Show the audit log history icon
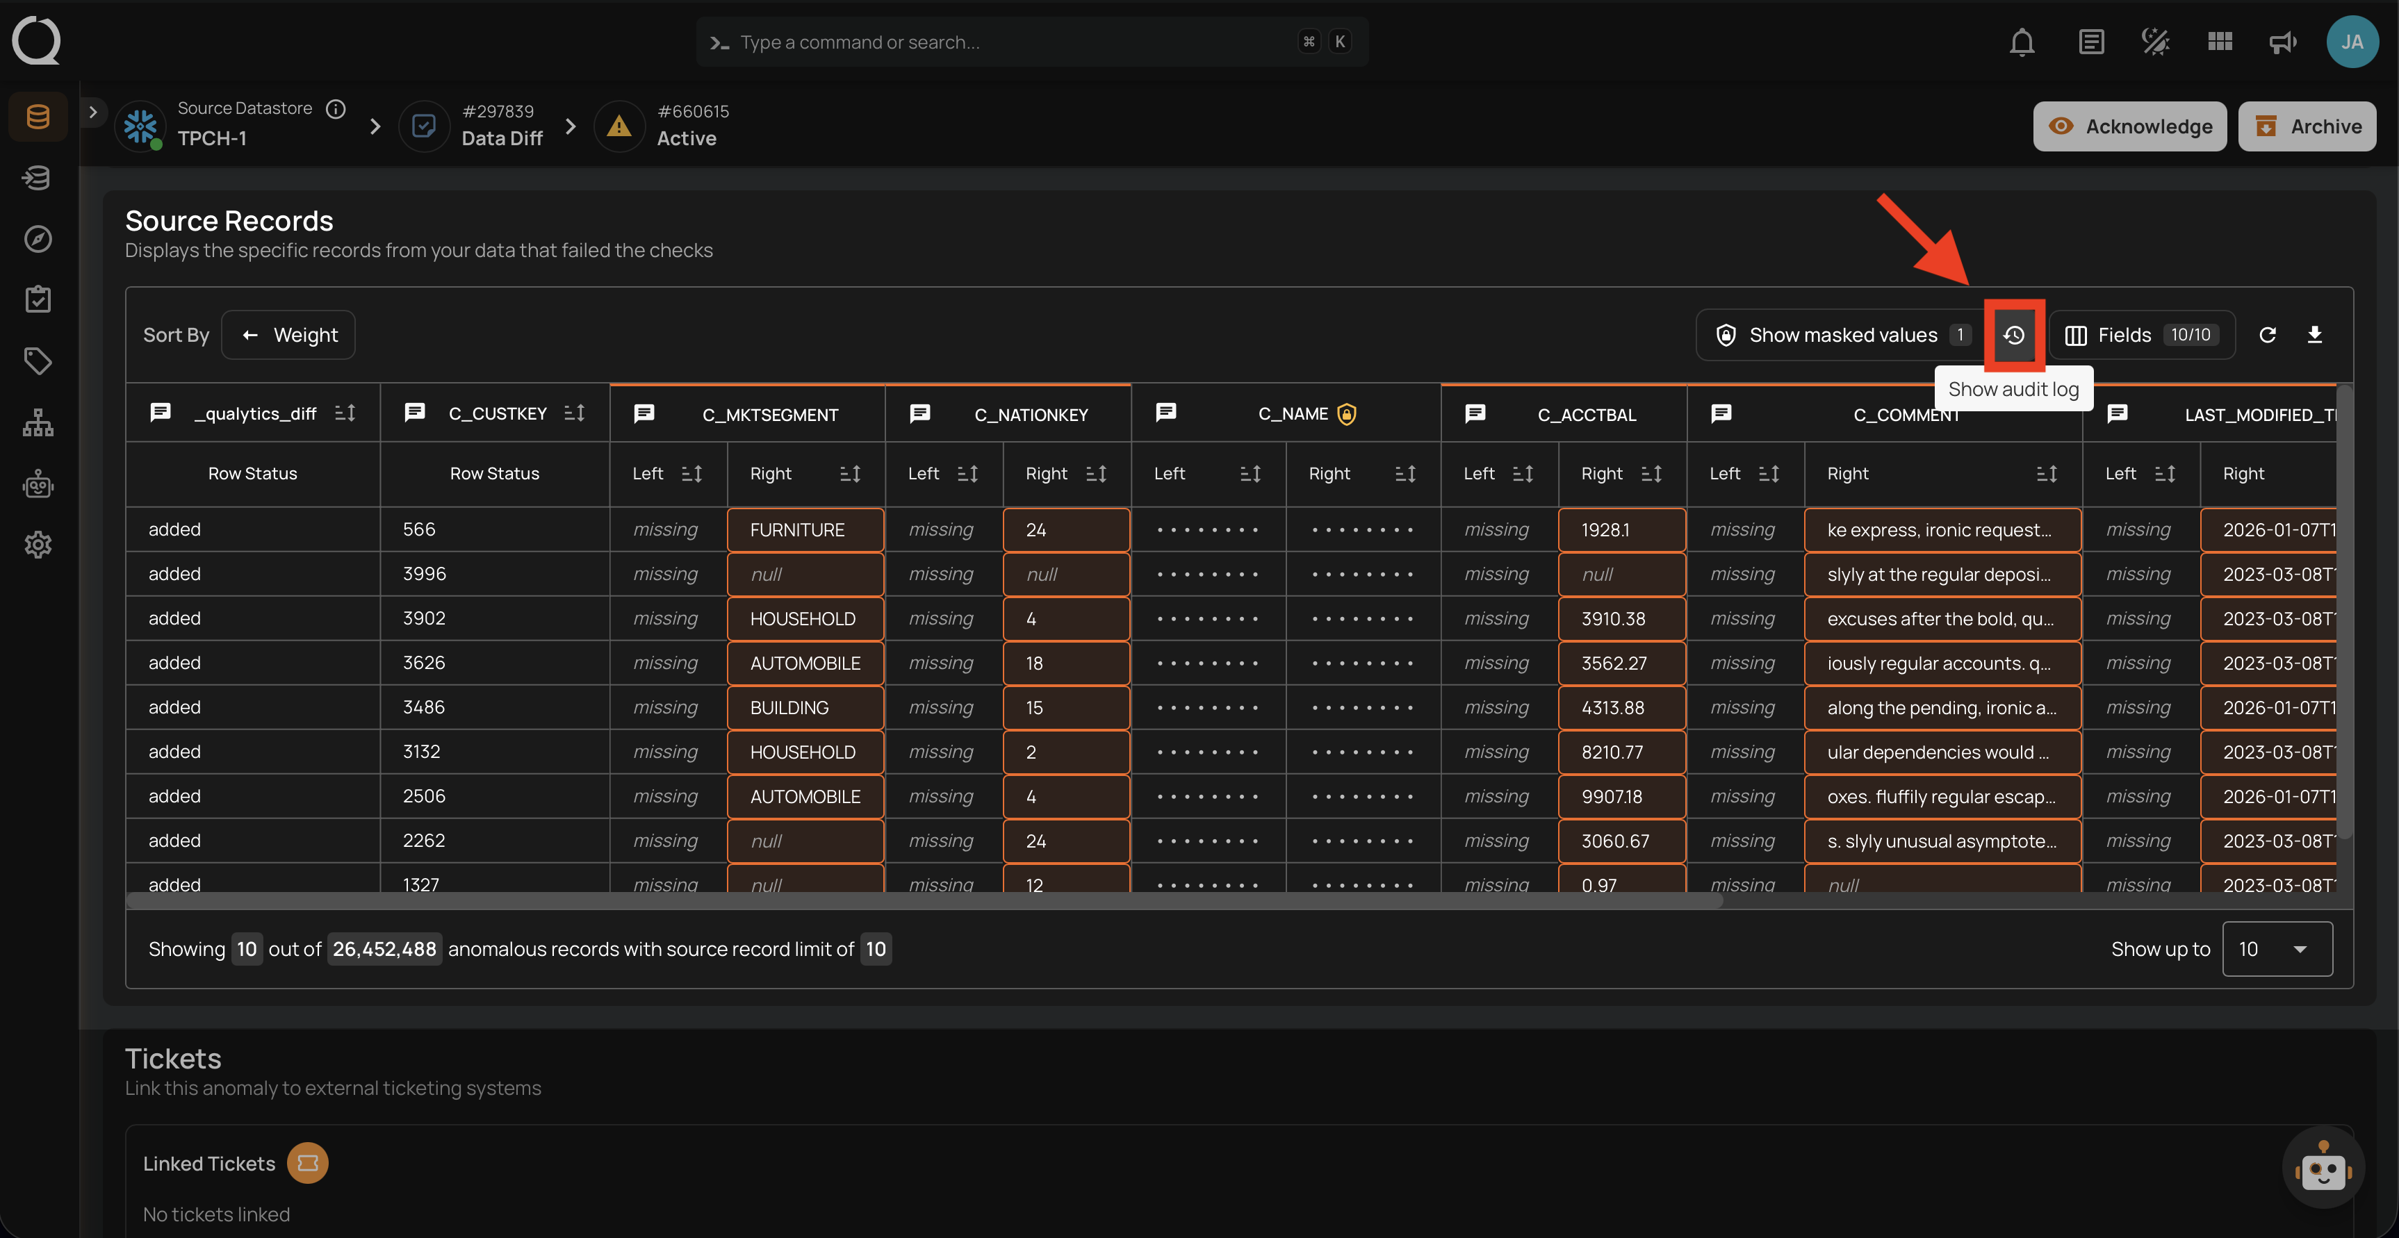Viewport: 2399px width, 1238px height. tap(2013, 335)
